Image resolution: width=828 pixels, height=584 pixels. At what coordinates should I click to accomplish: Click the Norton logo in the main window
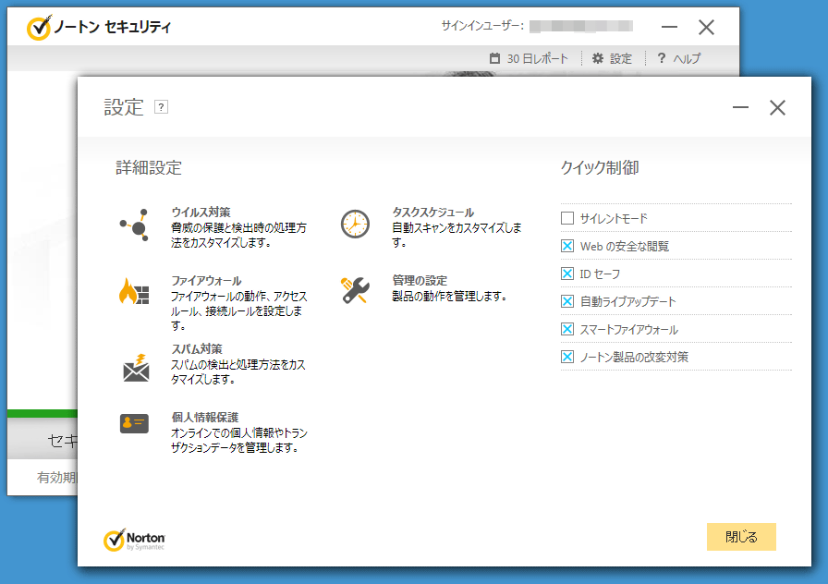pyautogui.click(x=39, y=28)
